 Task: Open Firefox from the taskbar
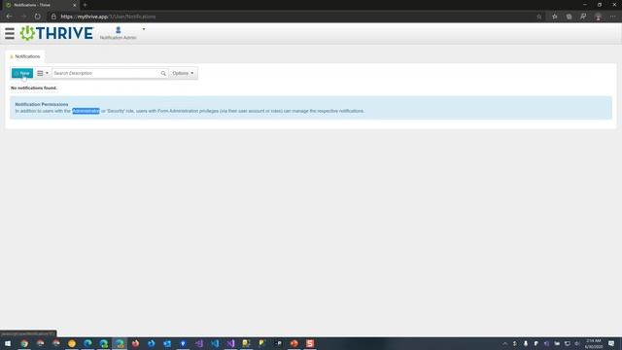pos(135,343)
